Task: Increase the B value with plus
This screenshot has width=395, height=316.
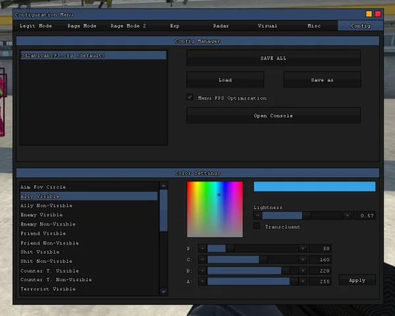Action: (303, 271)
